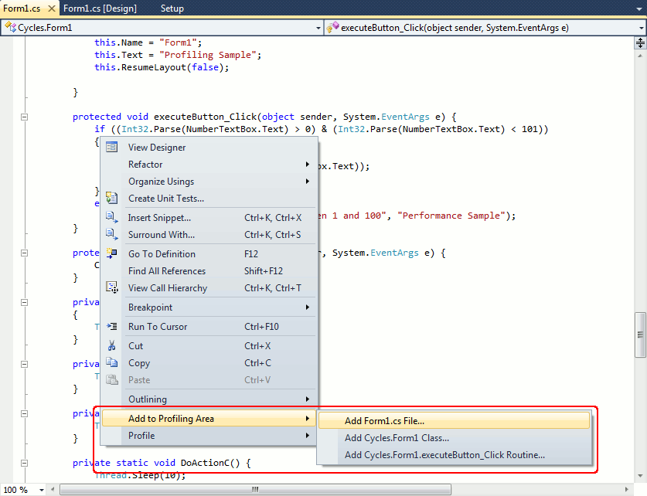Select Insert Snippet menu item
The image size is (647, 496).
tap(209, 217)
